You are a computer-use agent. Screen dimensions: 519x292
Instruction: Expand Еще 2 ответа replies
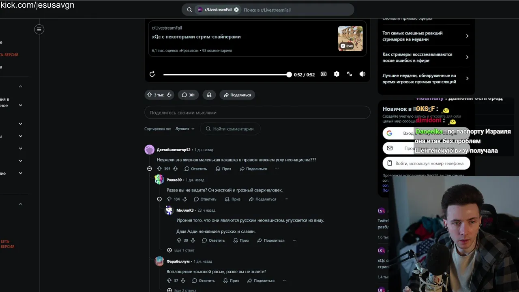(182, 290)
